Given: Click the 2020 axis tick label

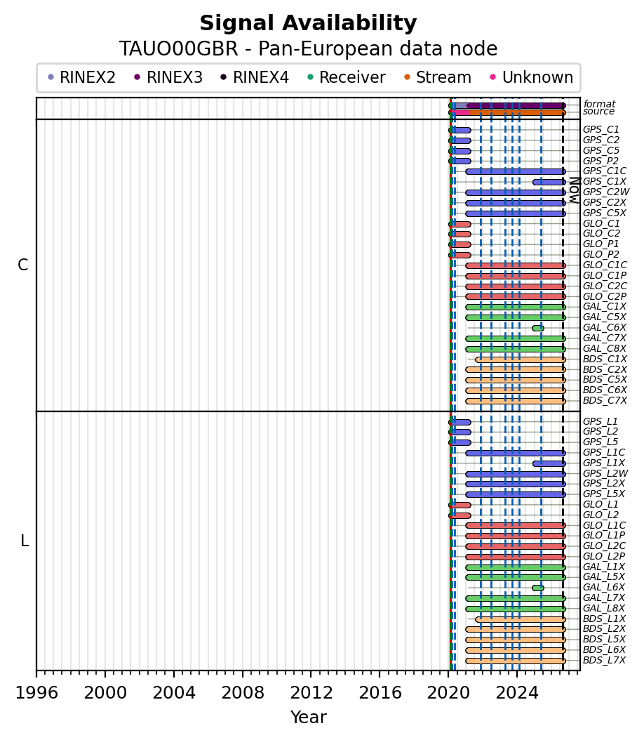Looking at the screenshot, I should pos(448,693).
